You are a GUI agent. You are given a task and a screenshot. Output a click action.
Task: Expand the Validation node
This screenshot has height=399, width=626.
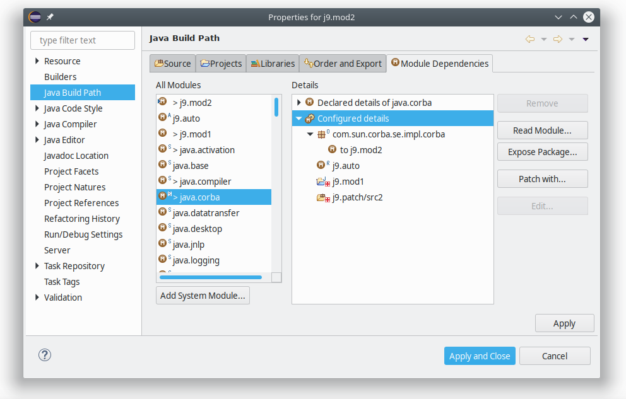37,298
